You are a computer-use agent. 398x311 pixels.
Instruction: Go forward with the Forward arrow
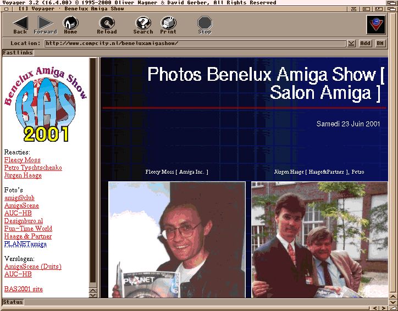[46, 25]
